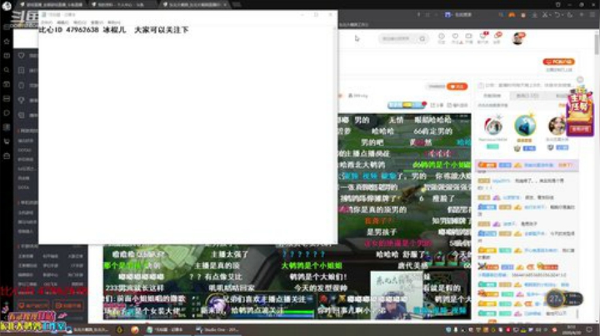Click the heart icon in Douyu dark side menu

(22, 56)
